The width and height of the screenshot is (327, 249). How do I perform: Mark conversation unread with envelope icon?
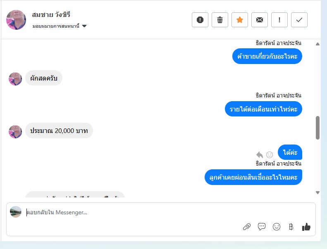(260, 20)
